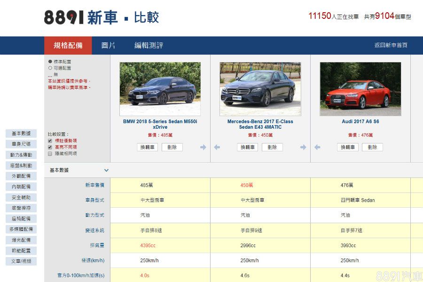Jump to 基本數據 in side navigation
Viewport: 423px width, 282px height.
click(x=21, y=133)
